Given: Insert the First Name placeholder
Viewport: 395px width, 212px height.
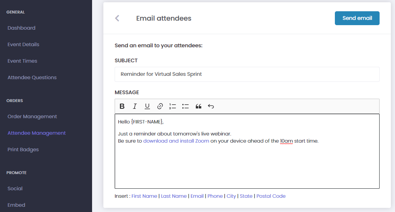Looking at the screenshot, I should (x=144, y=196).
